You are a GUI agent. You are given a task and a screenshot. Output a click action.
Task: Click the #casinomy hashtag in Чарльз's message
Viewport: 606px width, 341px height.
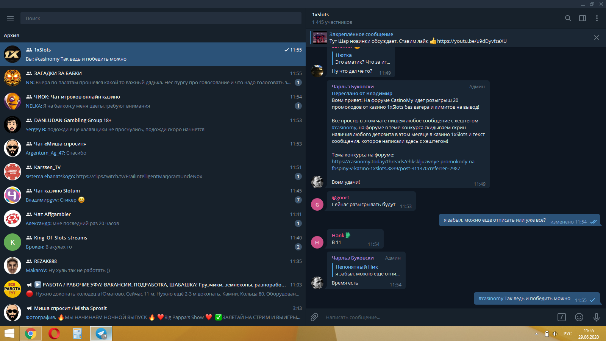(344, 127)
